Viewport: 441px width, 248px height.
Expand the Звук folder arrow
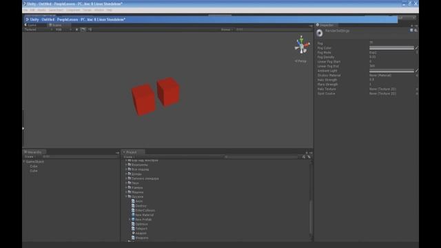click(x=126, y=183)
